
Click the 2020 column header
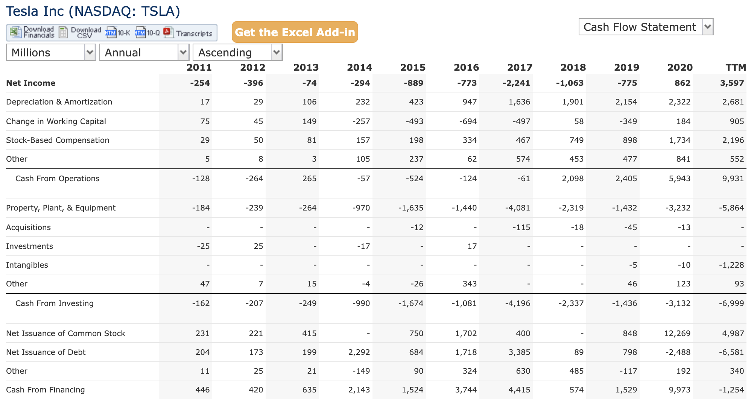click(680, 68)
